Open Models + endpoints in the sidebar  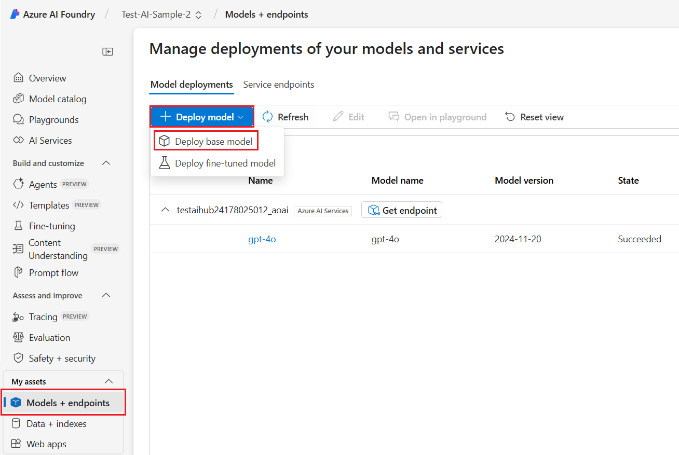(x=63, y=403)
